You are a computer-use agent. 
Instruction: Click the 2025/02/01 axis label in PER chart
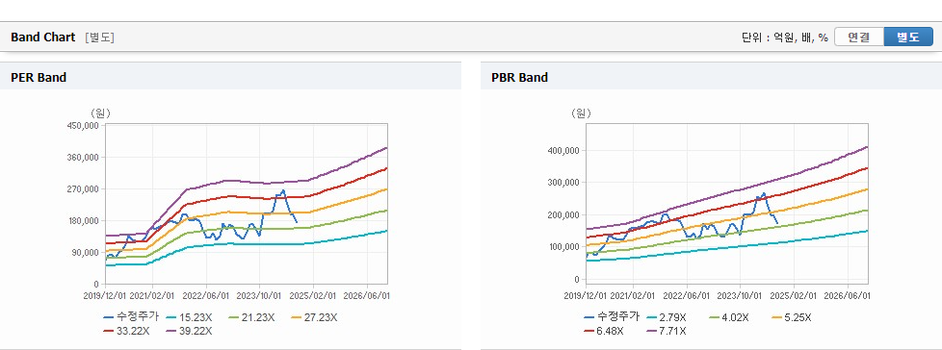pos(313,296)
